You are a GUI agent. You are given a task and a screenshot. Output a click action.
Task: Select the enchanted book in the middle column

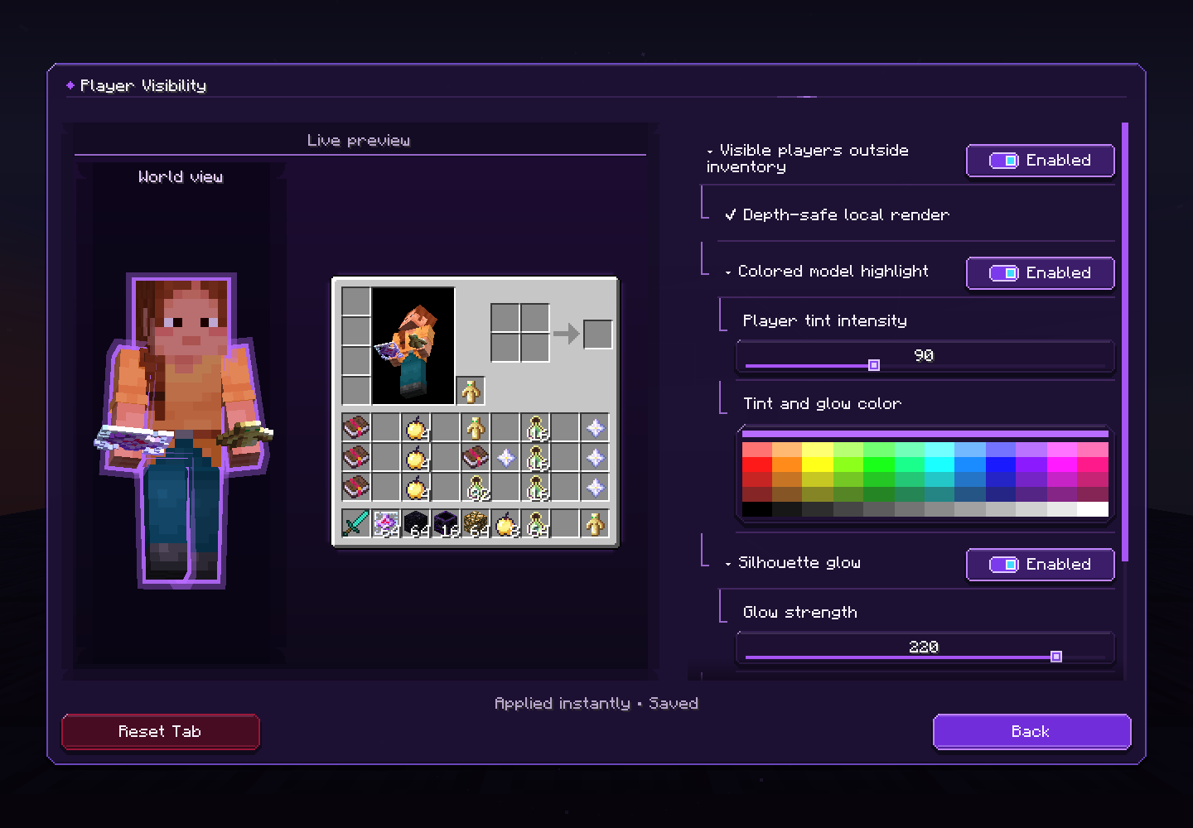click(476, 458)
